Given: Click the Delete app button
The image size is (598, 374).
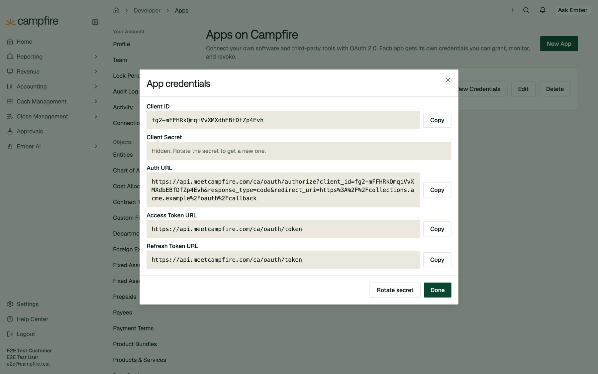Looking at the screenshot, I should (x=555, y=89).
